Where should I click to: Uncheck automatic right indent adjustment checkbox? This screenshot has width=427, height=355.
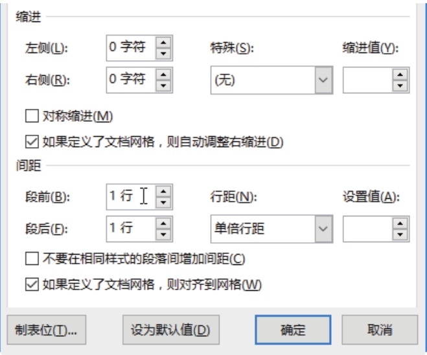pyautogui.click(x=32, y=142)
